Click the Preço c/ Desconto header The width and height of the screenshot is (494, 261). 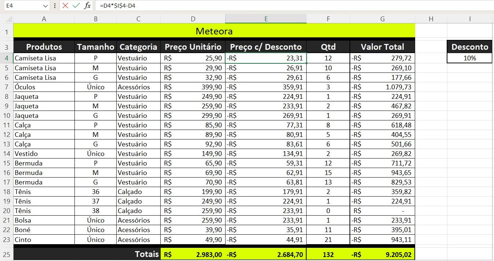coord(266,47)
